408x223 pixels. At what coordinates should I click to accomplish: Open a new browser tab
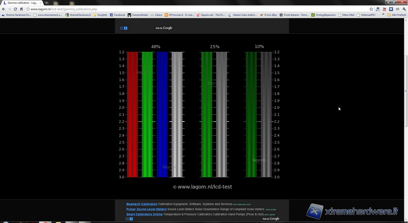tap(47, 3)
